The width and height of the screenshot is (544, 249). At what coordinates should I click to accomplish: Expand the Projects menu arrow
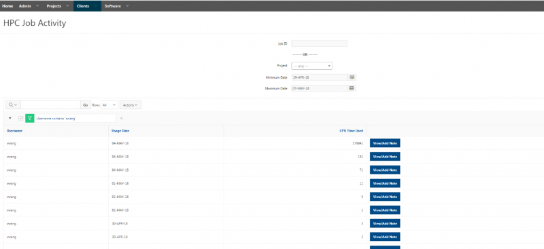click(x=67, y=6)
